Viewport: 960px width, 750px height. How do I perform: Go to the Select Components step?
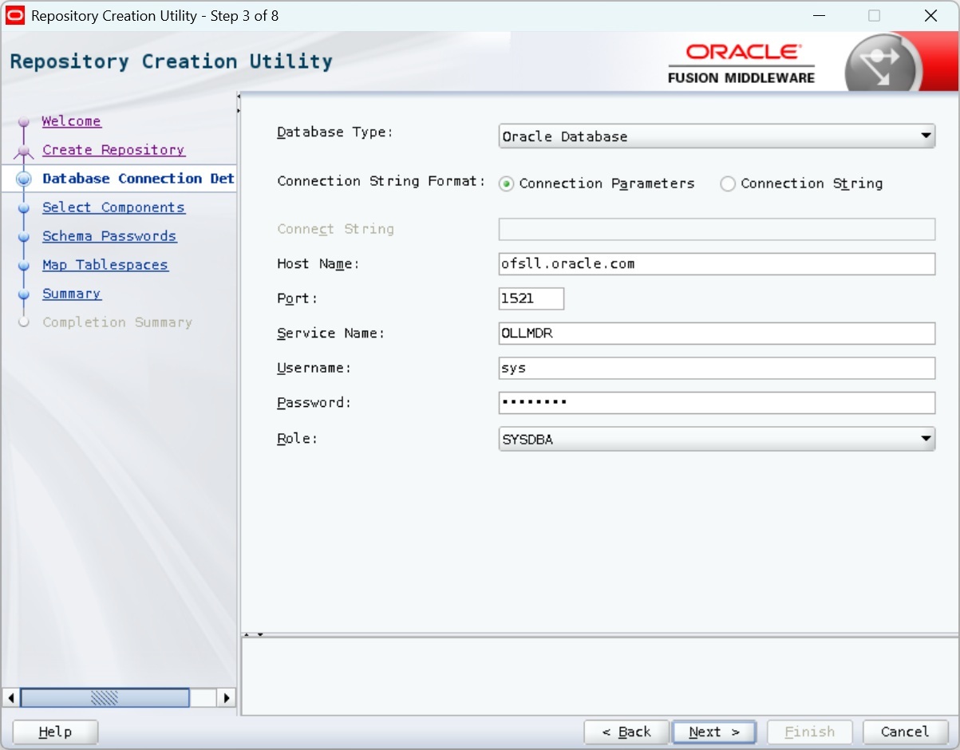[x=113, y=207]
